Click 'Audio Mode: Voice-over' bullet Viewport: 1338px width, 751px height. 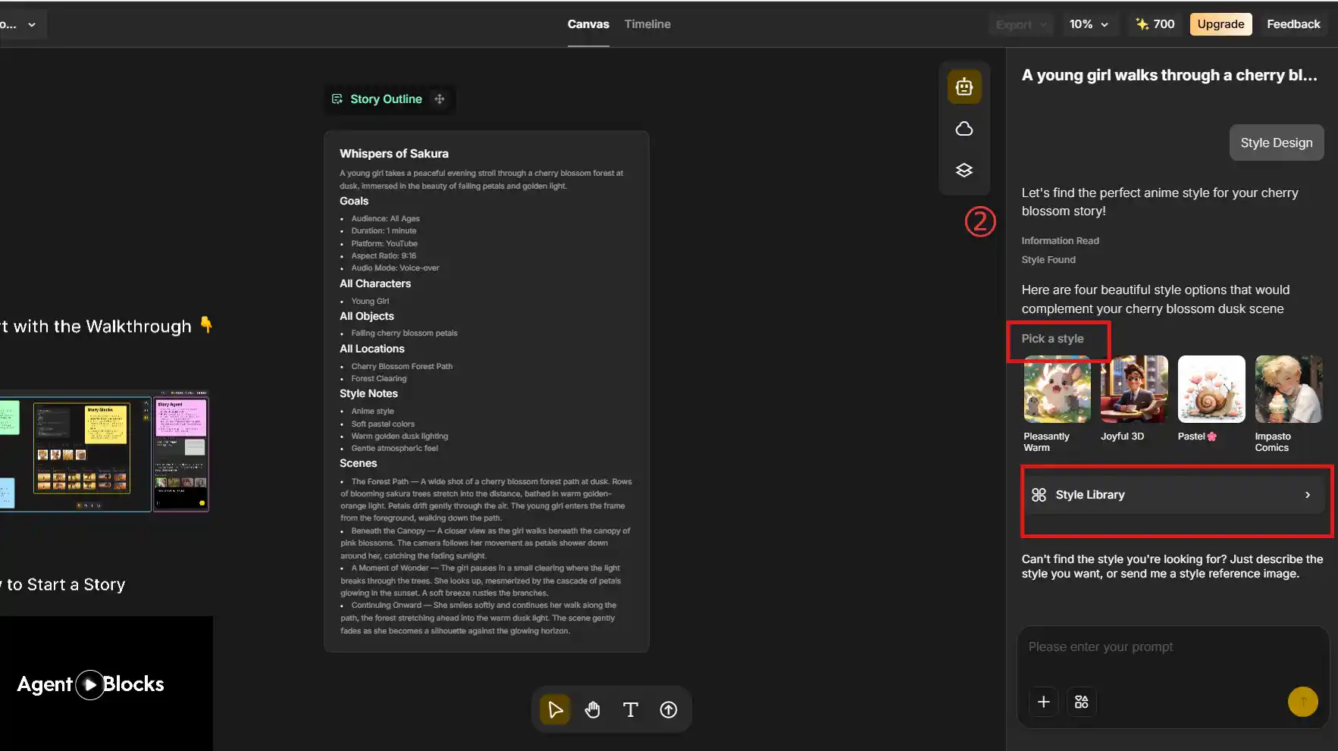[395, 268]
